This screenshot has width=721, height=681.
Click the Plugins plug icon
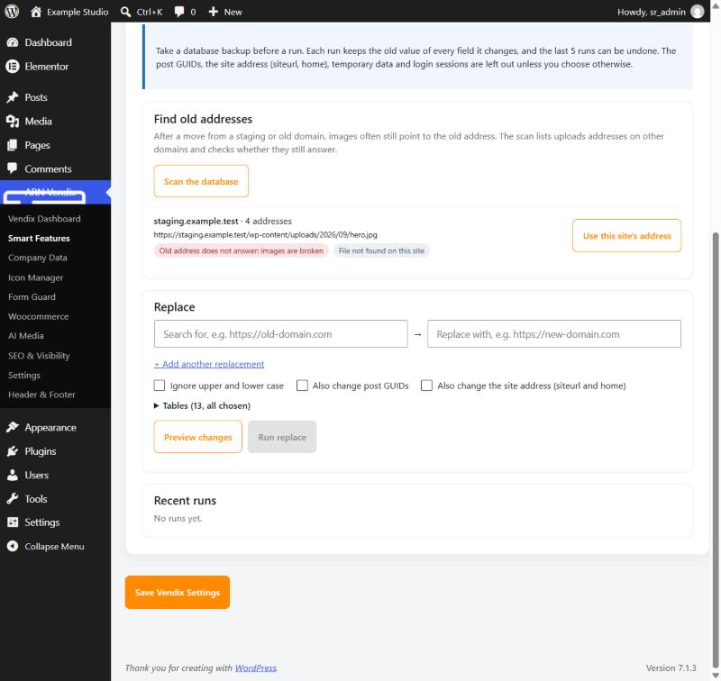pyautogui.click(x=13, y=450)
